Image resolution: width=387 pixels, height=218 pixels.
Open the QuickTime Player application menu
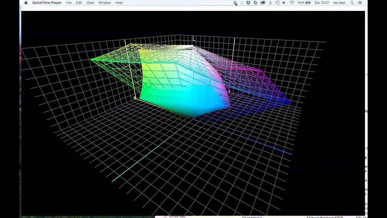coord(47,3)
